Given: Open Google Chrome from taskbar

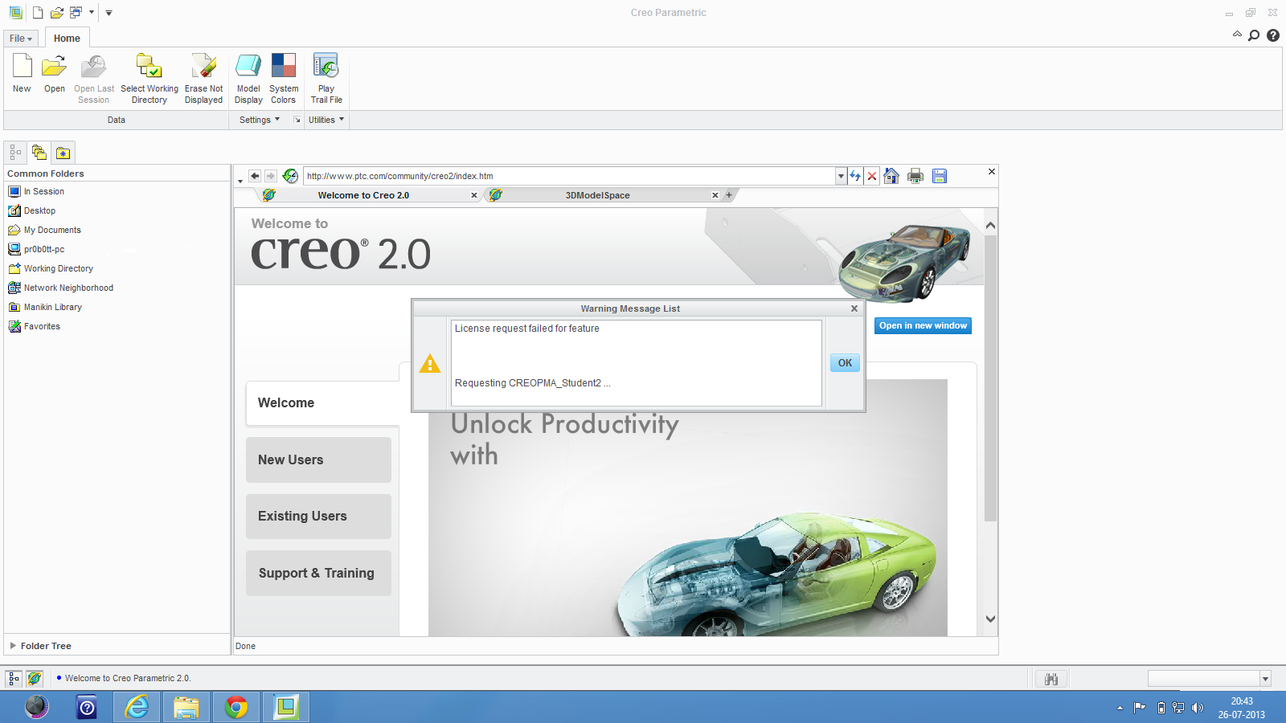Looking at the screenshot, I should pos(236,707).
